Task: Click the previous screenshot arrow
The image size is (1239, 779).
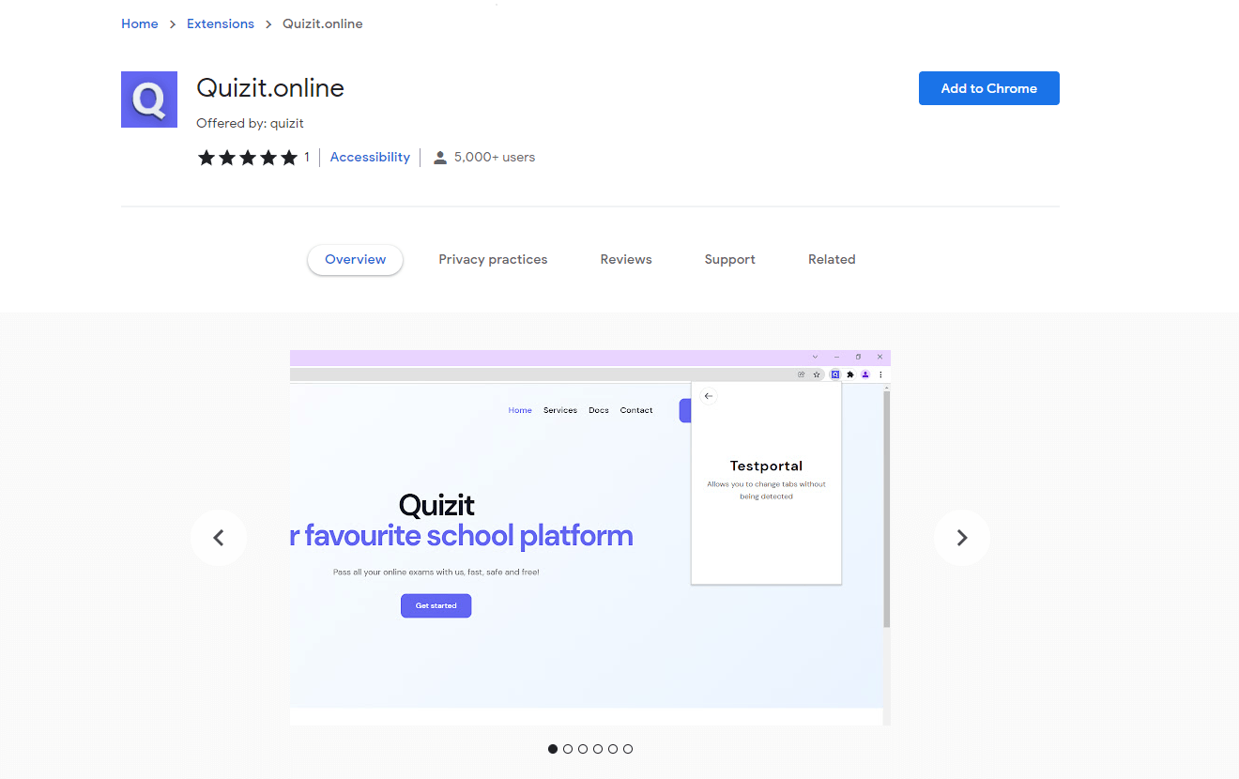Action: click(x=219, y=538)
